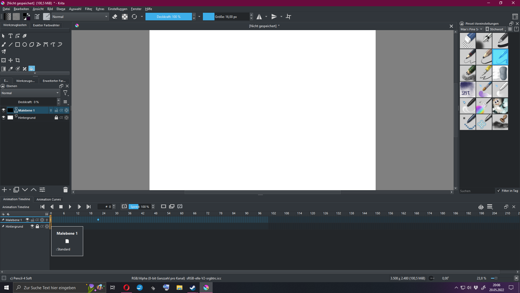Switch to Animation Curves tab
This screenshot has height=293, width=520.
tap(49, 199)
